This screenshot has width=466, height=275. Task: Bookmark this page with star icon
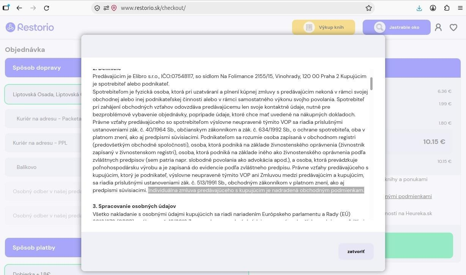click(x=368, y=8)
